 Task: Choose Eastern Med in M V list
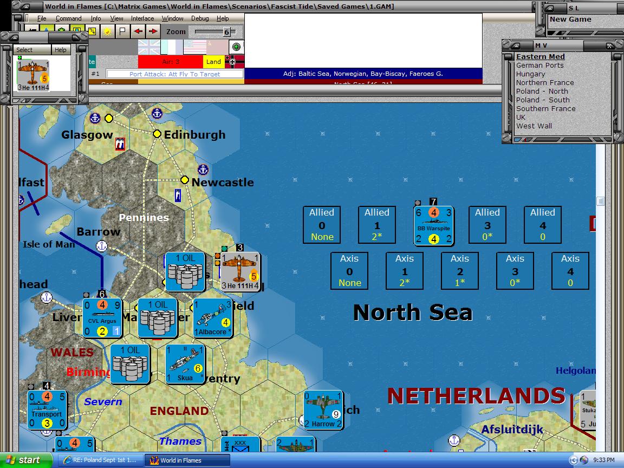(x=541, y=56)
